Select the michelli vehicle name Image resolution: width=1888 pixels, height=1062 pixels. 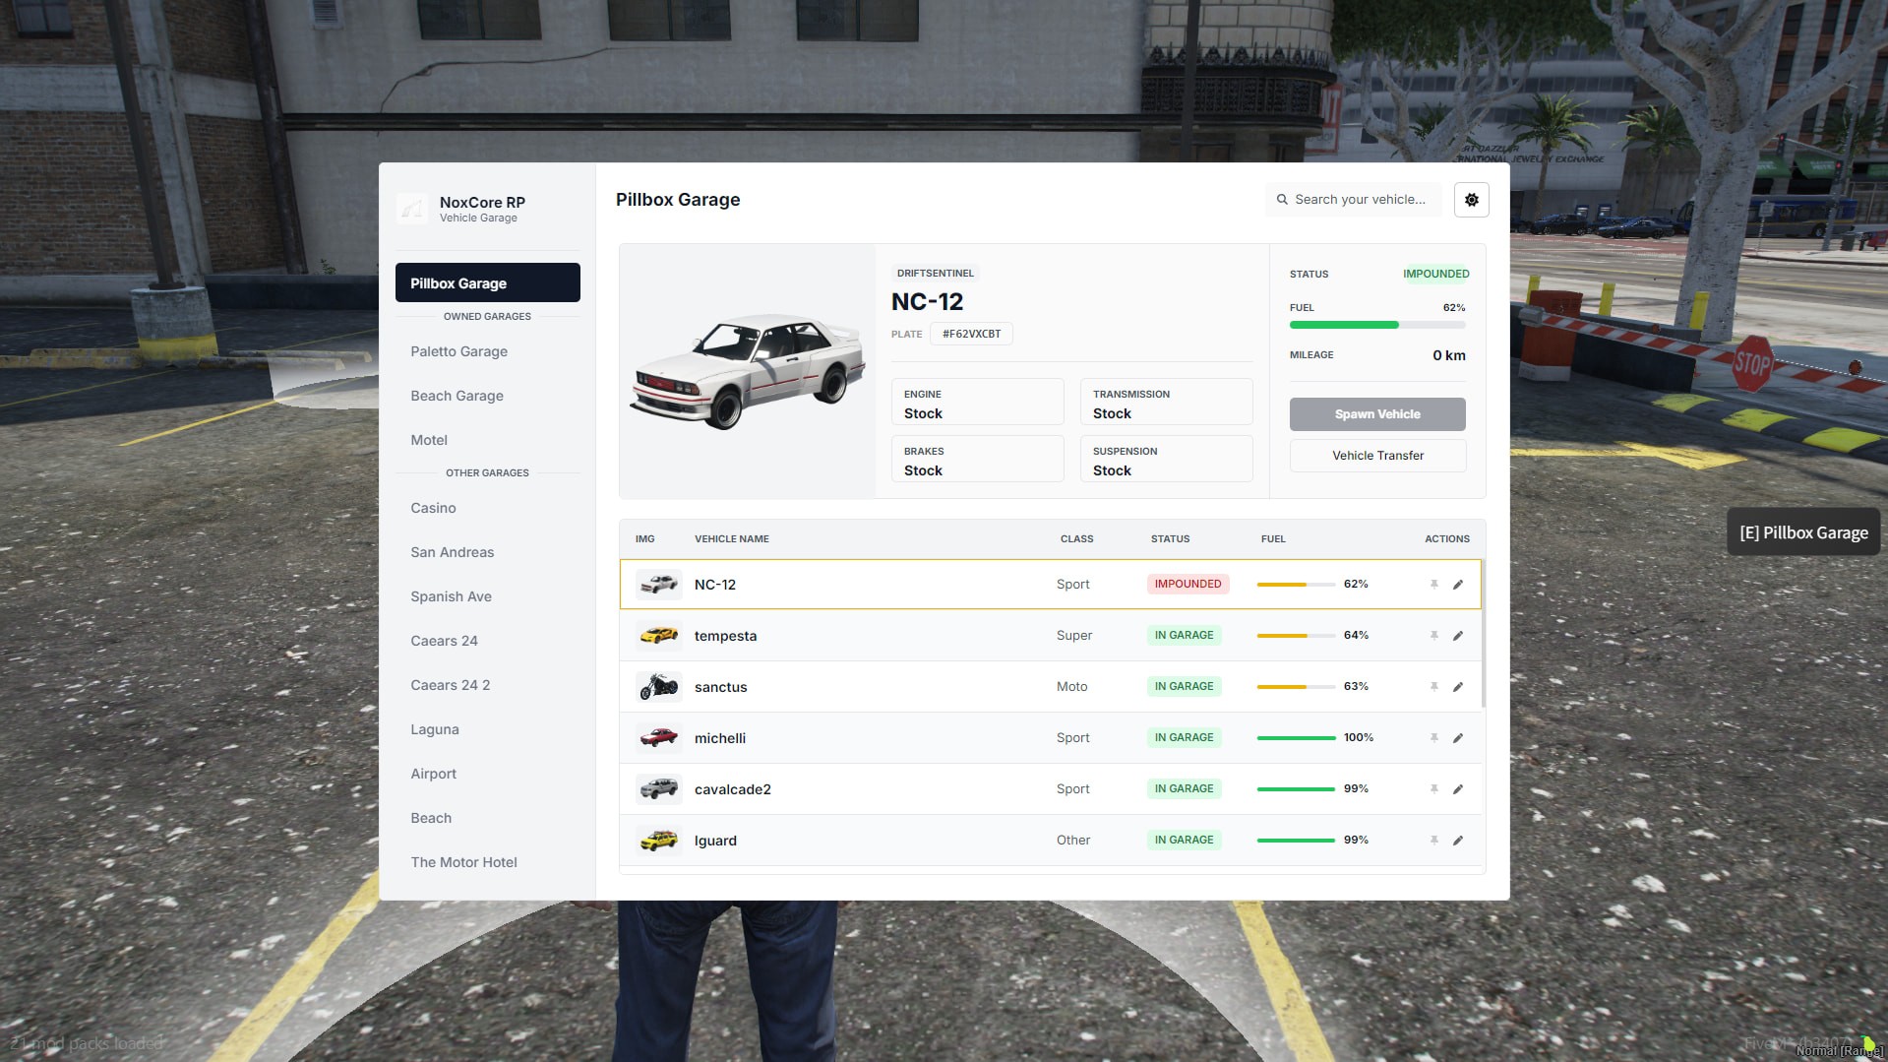point(720,738)
